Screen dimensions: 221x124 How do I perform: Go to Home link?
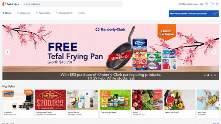(7, 13)
